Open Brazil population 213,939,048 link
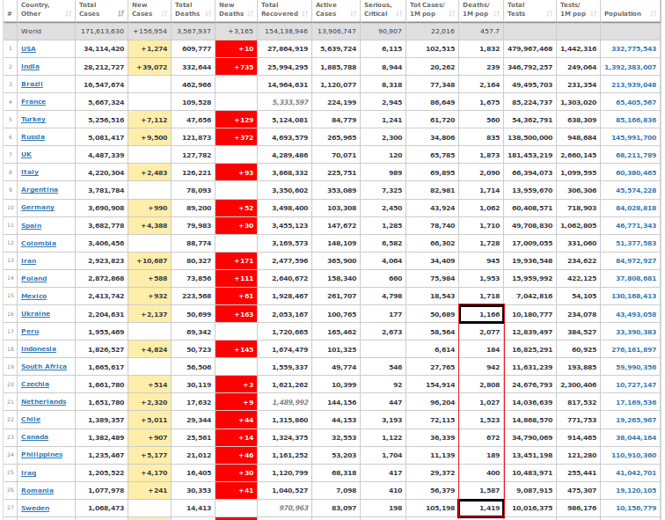 point(633,84)
